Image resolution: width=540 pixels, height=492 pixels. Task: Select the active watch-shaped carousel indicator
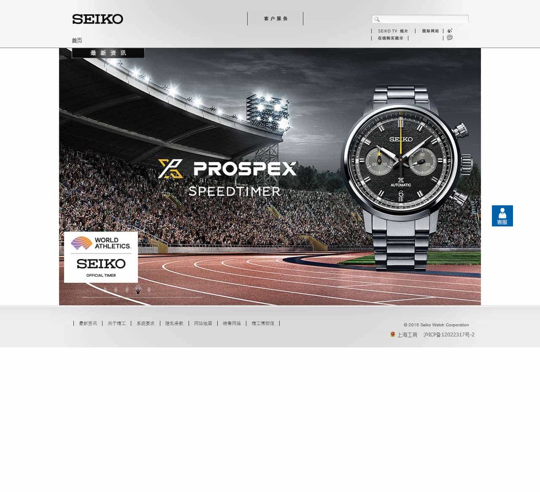point(138,290)
